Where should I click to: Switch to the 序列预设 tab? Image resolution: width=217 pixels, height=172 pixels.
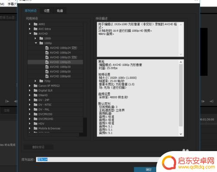pyautogui.click(x=31, y=11)
